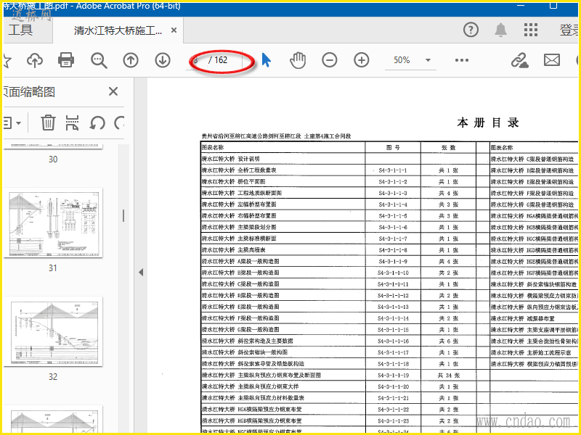The height and width of the screenshot is (435, 581).
Task: Zoom out with the minus button
Action: (x=330, y=60)
